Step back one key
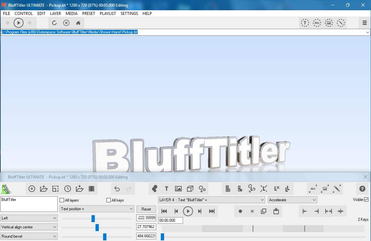371x241 pixels. pos(176,211)
